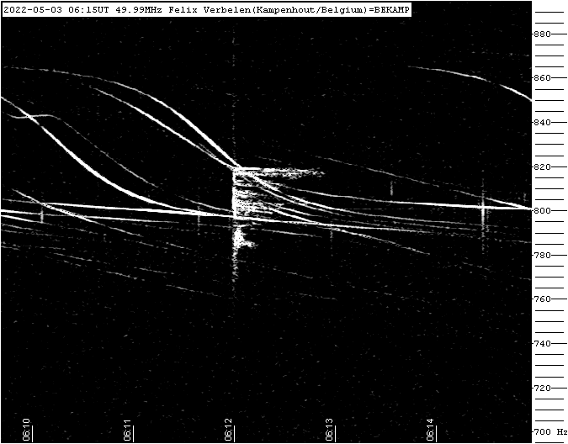This screenshot has height=444, width=568.
Task: Click the 06:13 time axis marker
Action: pos(329,430)
